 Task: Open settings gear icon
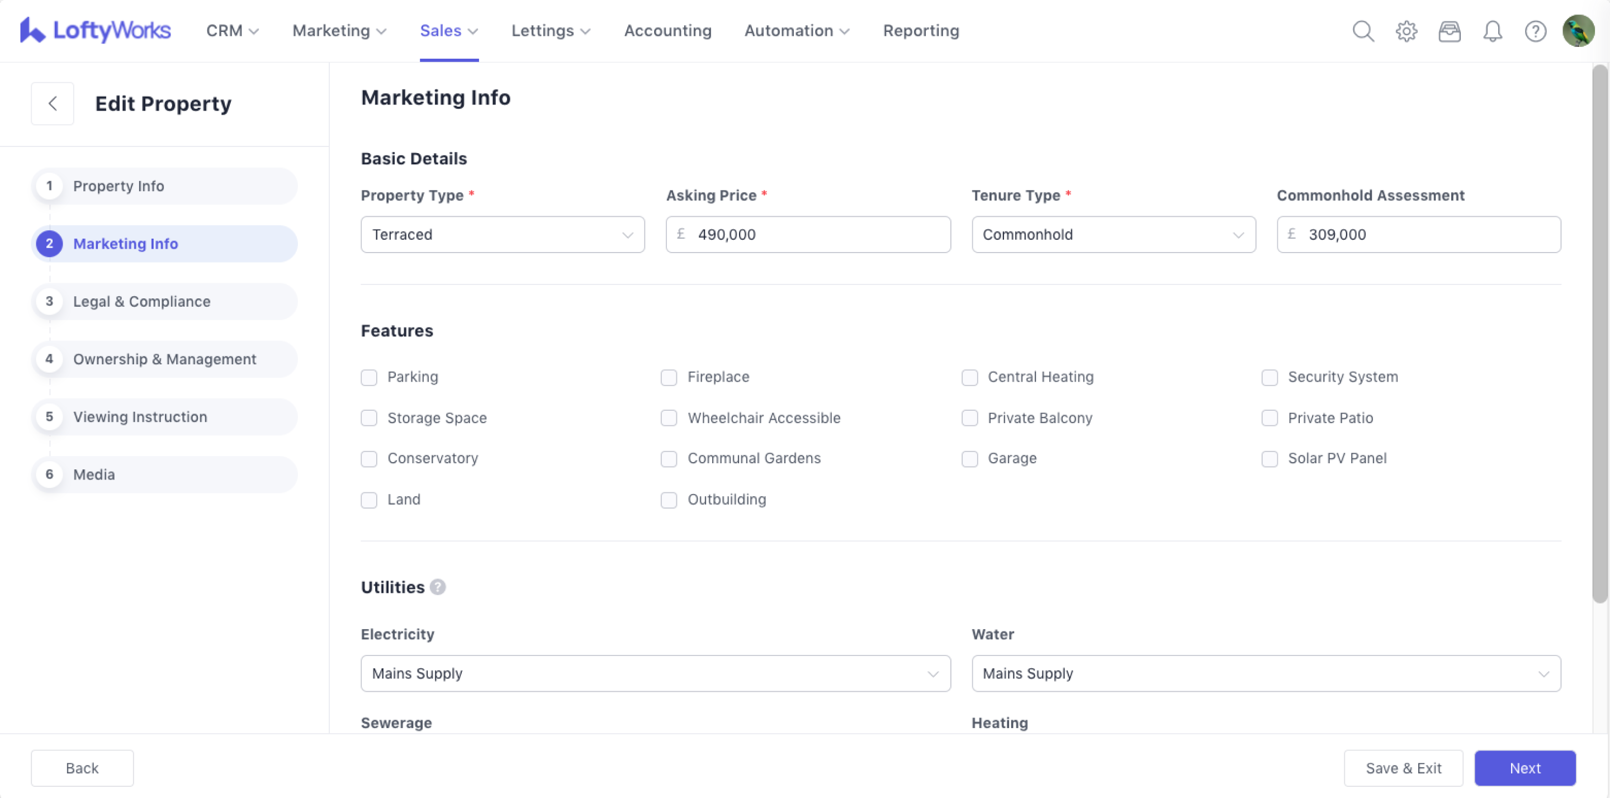click(1407, 31)
